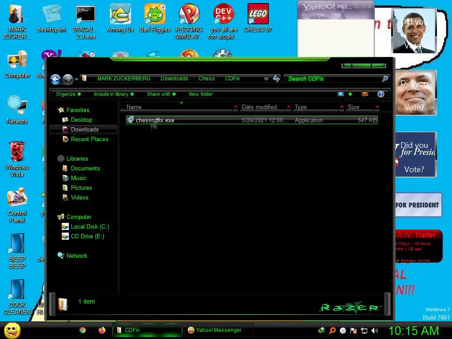Click Computer in the navigation pane
Image resolution: width=452 pixels, height=339 pixels.
(x=79, y=217)
